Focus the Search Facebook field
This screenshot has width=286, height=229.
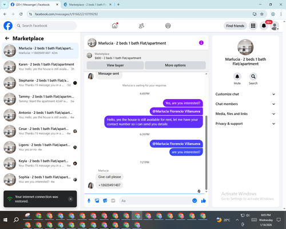[x=46, y=26]
